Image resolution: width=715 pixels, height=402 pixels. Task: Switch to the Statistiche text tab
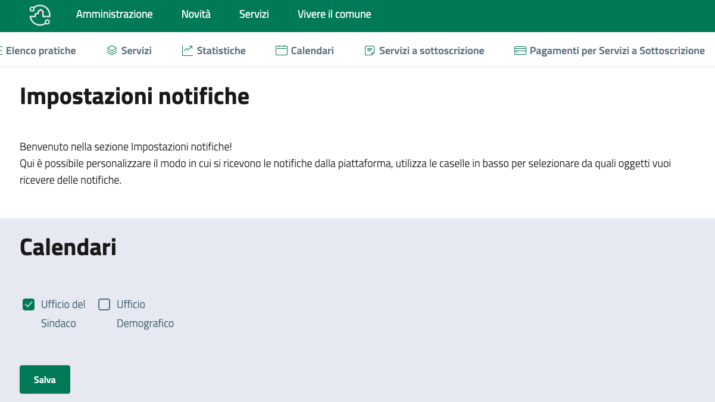[x=221, y=51]
